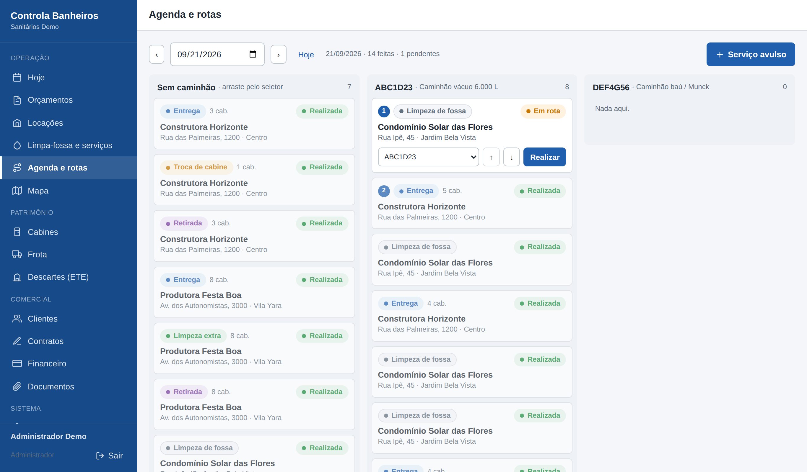This screenshot has height=472, width=807.
Task: Open Clientes menu item
Action: coord(69,319)
